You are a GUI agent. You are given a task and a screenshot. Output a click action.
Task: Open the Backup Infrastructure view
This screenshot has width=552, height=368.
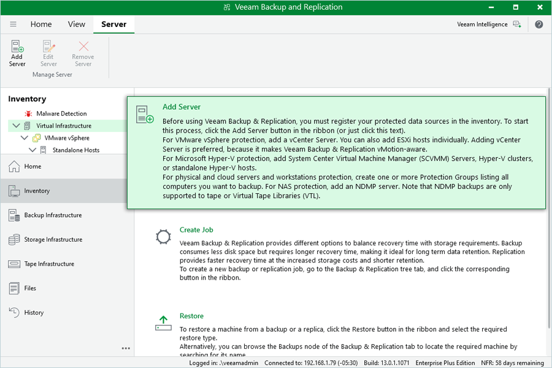53,215
